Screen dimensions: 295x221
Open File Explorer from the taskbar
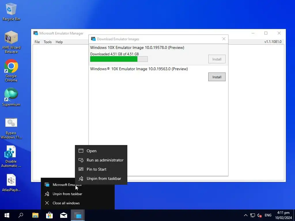pyautogui.click(x=35, y=215)
